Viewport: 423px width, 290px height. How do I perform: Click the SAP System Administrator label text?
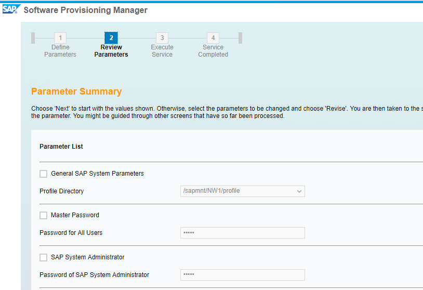[x=88, y=257]
